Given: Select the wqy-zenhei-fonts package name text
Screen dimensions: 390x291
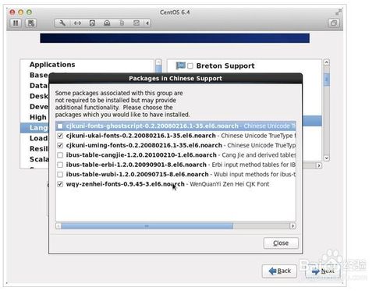Looking at the screenshot, I should pyautogui.click(x=126, y=184).
